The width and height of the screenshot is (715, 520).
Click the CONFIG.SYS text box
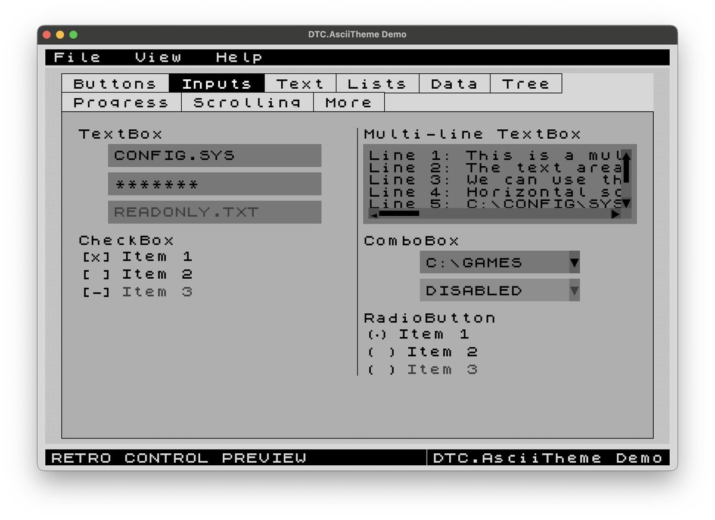[x=214, y=155]
